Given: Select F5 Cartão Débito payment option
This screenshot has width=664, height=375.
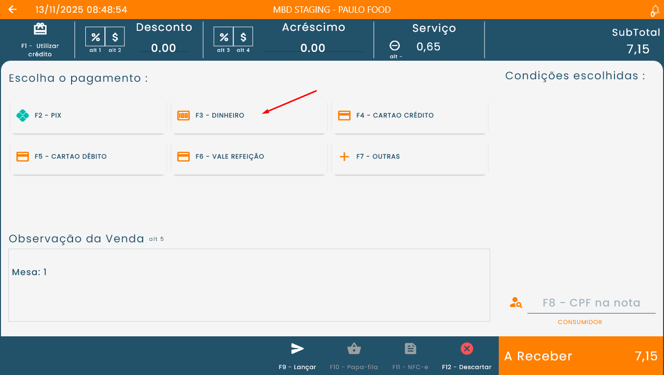Looking at the screenshot, I should pos(88,157).
